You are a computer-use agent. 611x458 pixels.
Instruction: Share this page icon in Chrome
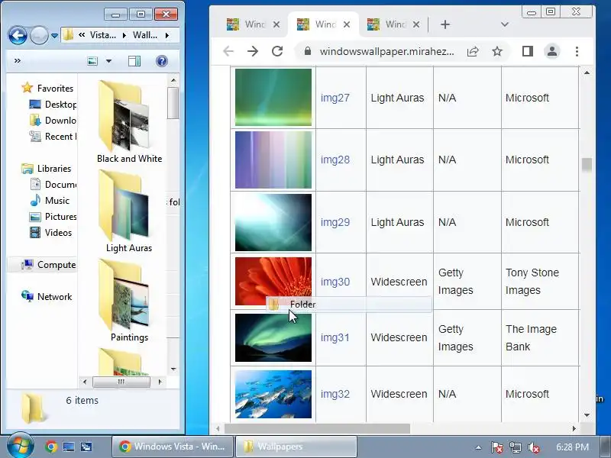[x=473, y=51]
